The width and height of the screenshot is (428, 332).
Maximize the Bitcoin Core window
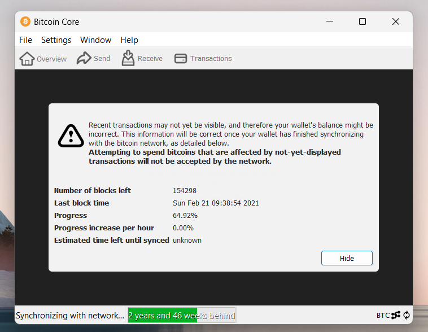click(363, 21)
